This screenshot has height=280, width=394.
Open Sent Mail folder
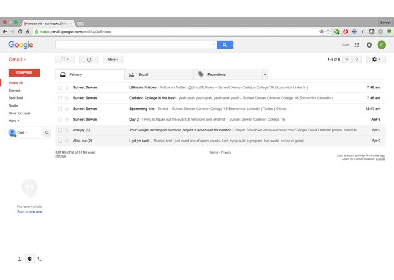coord(15,98)
